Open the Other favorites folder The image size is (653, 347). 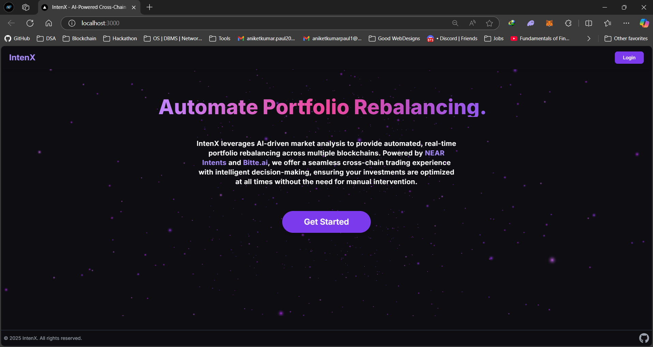point(626,39)
